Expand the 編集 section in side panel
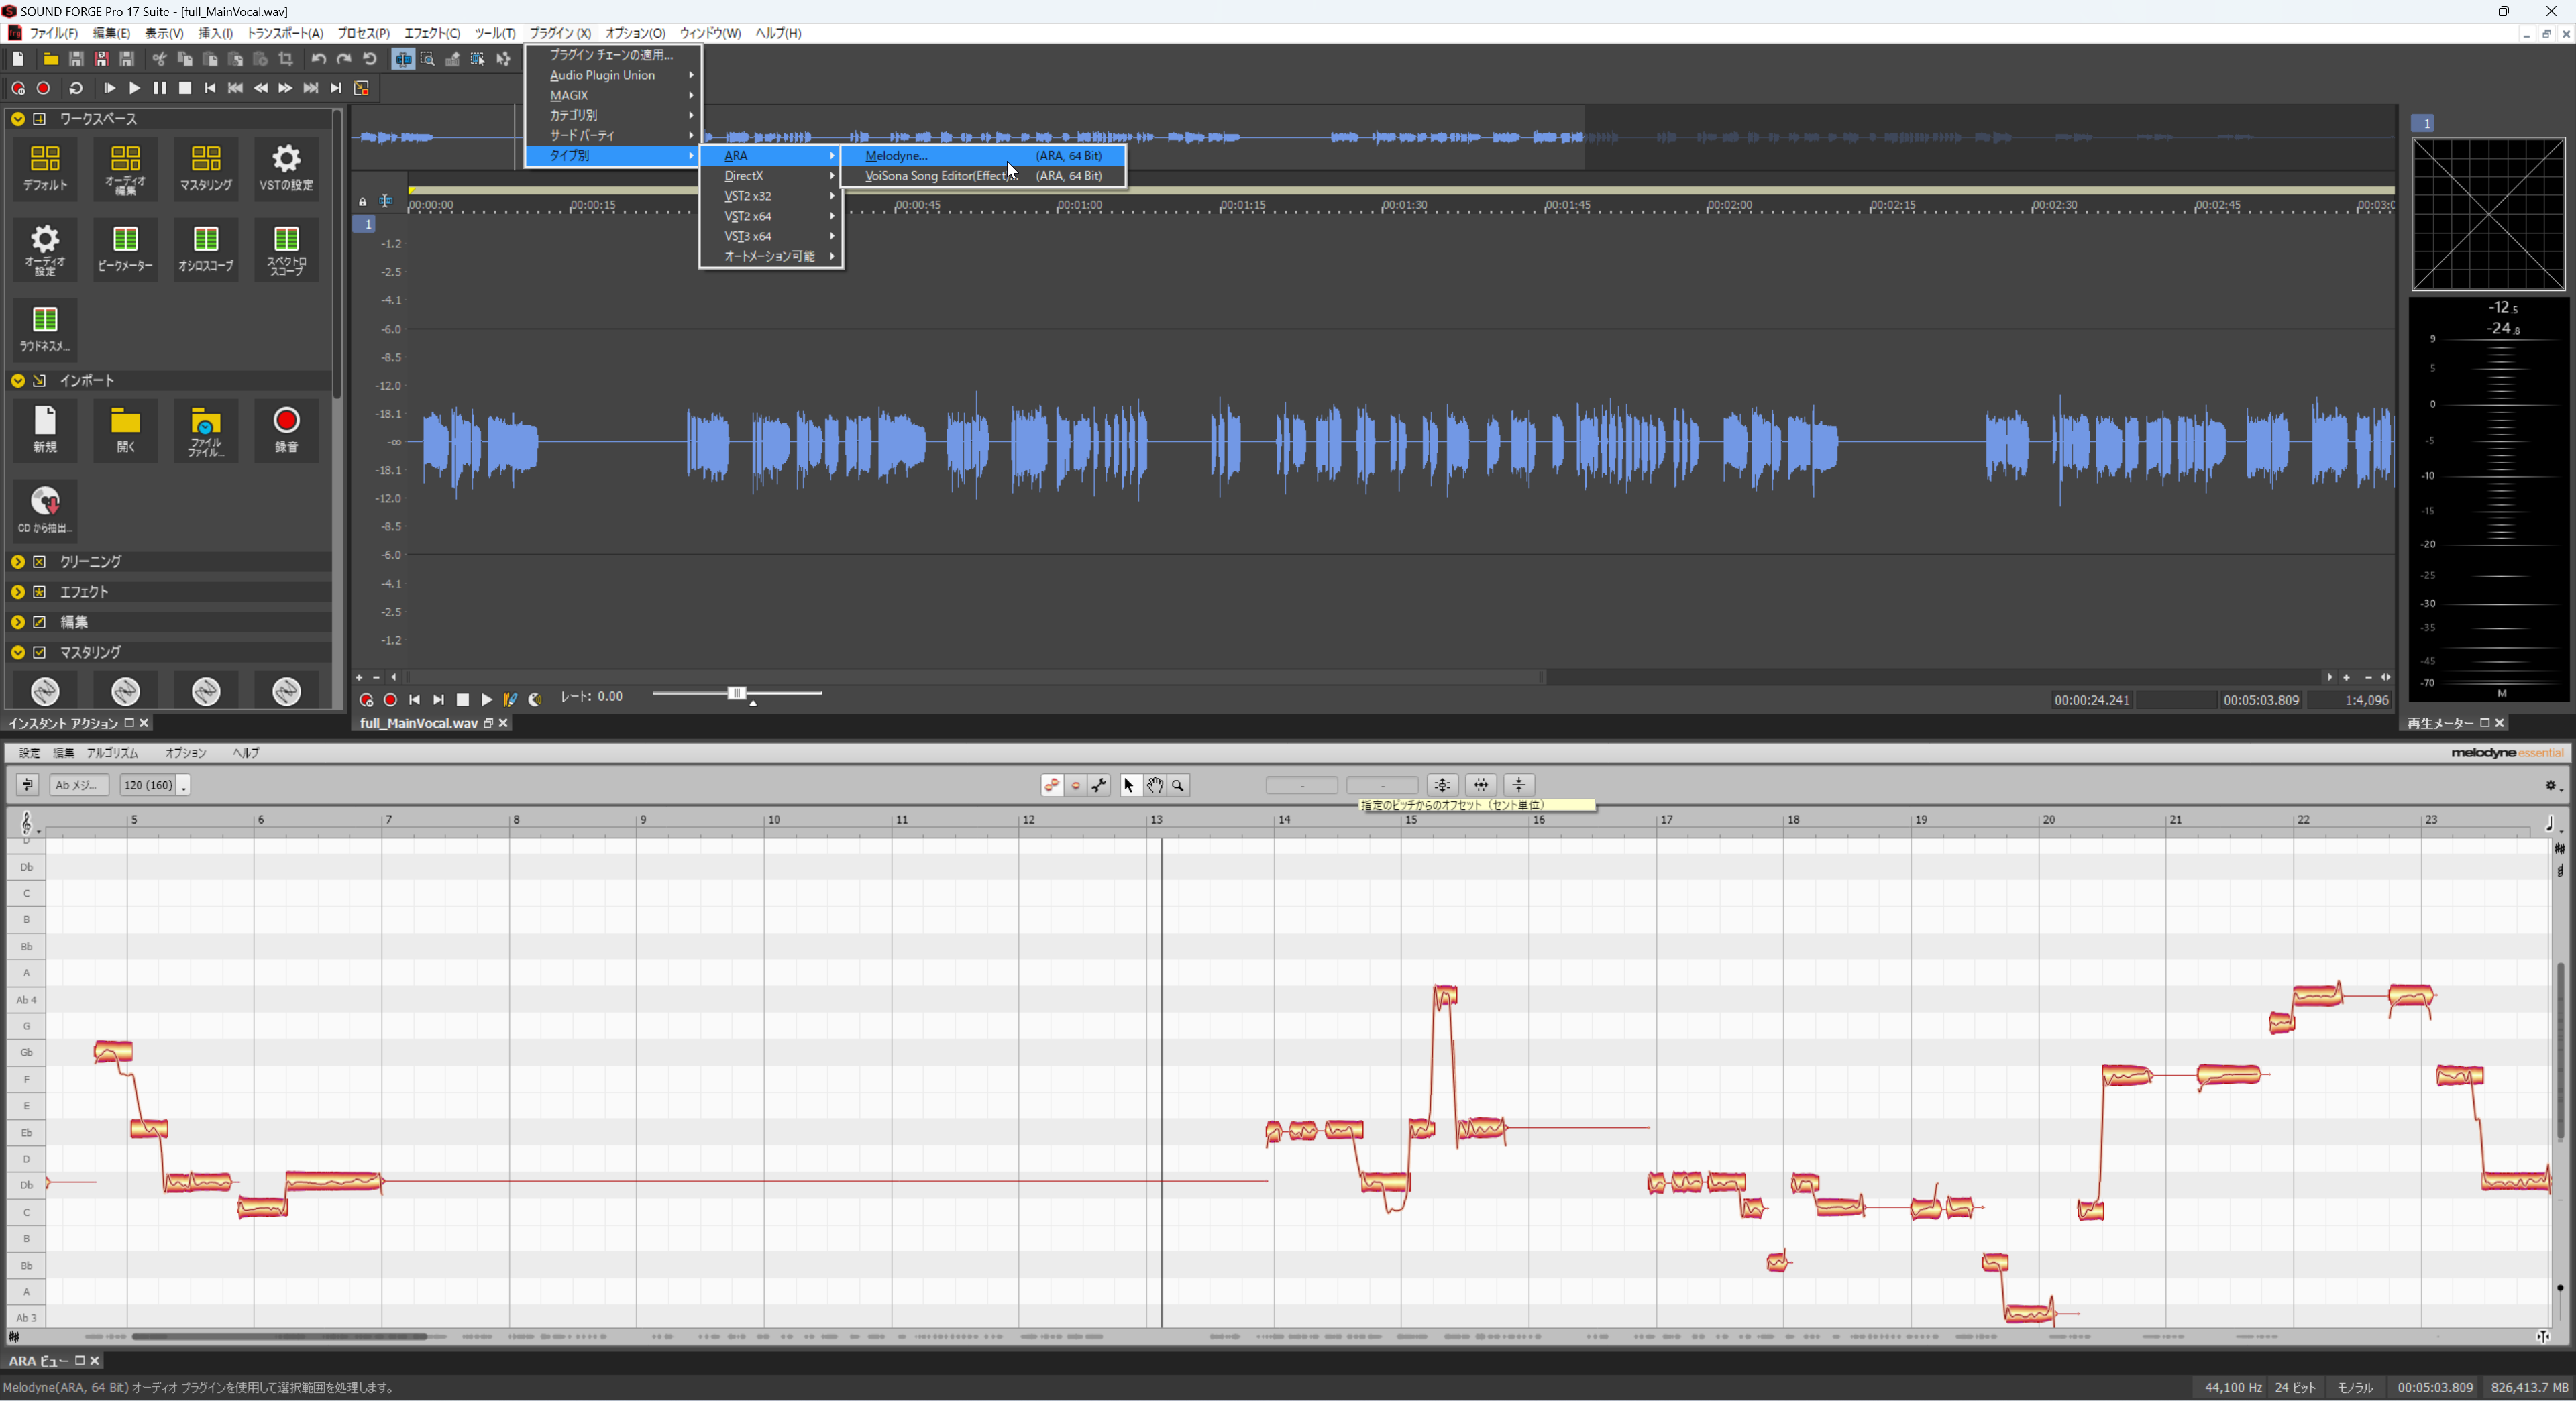 pos(18,622)
